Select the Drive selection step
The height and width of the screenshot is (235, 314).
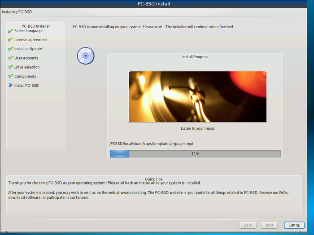click(x=27, y=67)
